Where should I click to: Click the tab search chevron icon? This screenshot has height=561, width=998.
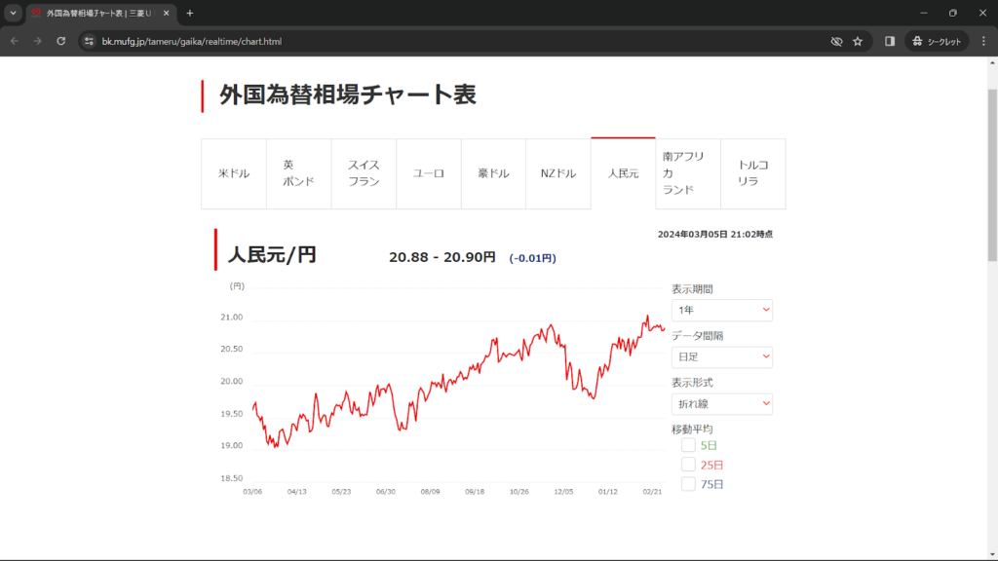point(13,13)
